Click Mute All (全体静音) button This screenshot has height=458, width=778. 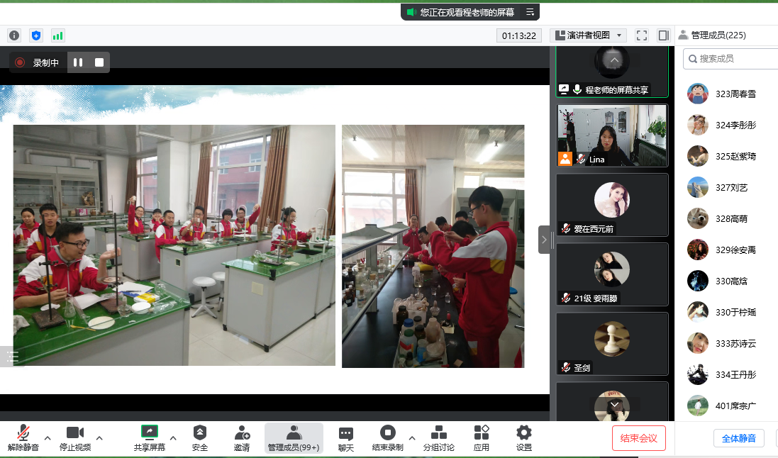(738, 438)
